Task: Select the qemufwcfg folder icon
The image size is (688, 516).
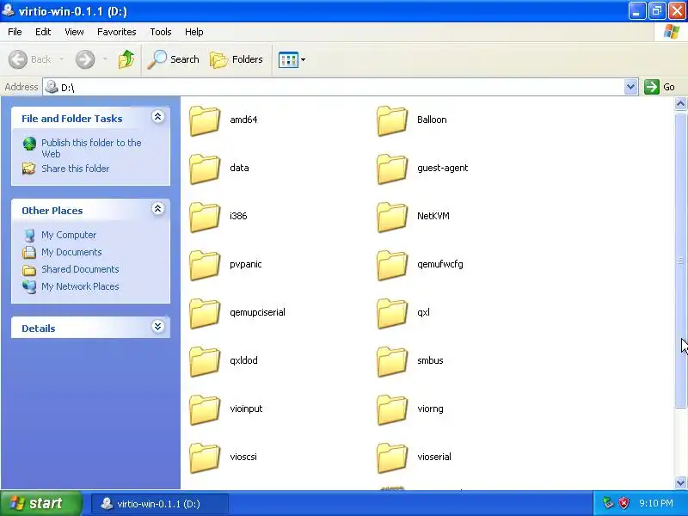Action: click(x=392, y=266)
